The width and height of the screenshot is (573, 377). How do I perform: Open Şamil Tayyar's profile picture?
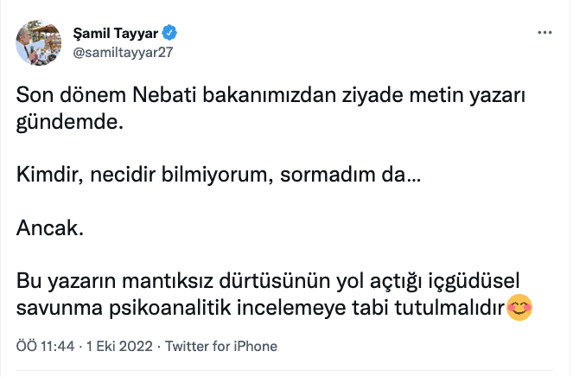(36, 42)
